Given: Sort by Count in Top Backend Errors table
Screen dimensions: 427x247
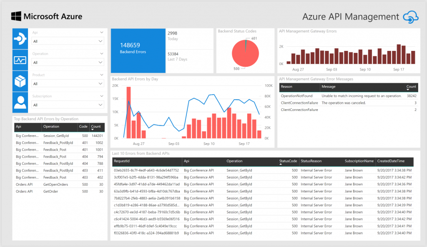Looking at the screenshot, I should pos(96,126).
